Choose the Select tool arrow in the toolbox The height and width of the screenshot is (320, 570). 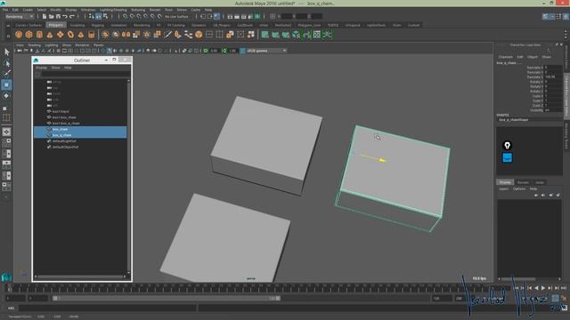point(6,52)
